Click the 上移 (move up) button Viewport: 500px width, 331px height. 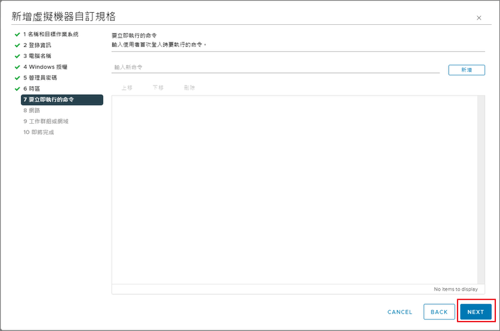[127, 87]
